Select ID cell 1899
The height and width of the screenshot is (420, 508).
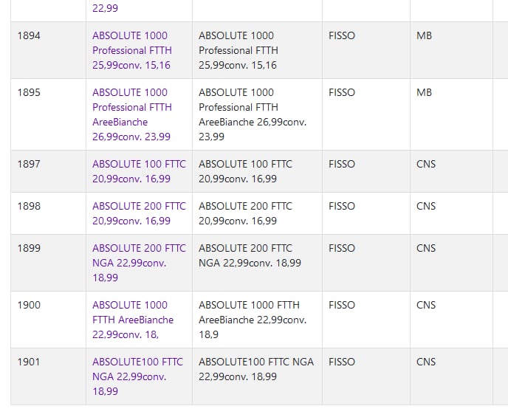point(29,248)
